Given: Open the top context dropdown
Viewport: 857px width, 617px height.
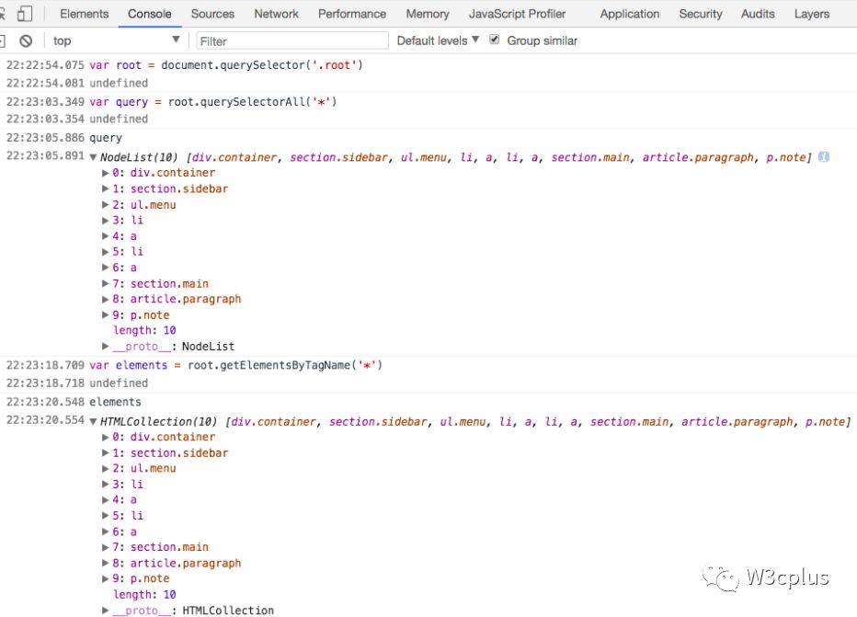Looking at the screenshot, I should [115, 41].
